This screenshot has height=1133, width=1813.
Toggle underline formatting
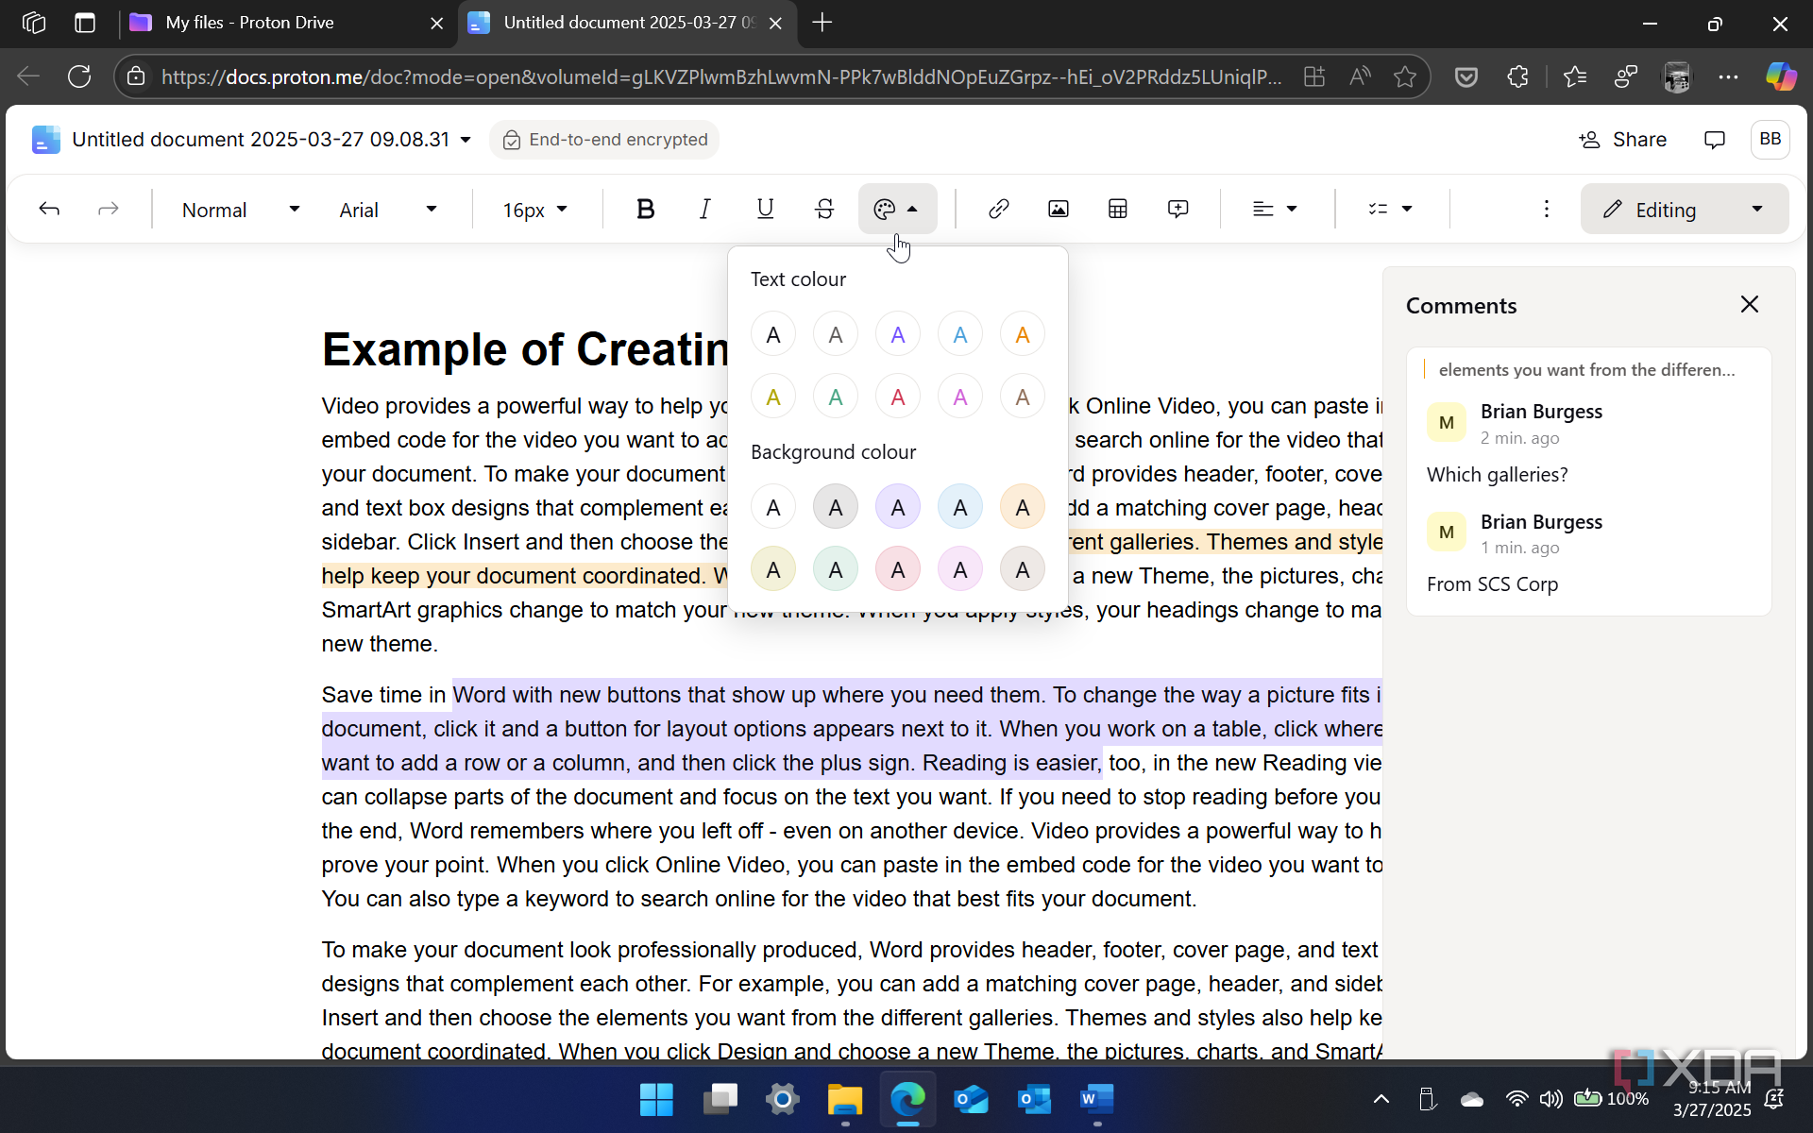(x=765, y=210)
